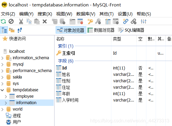Expand the sakila database node

click(x=2, y=77)
